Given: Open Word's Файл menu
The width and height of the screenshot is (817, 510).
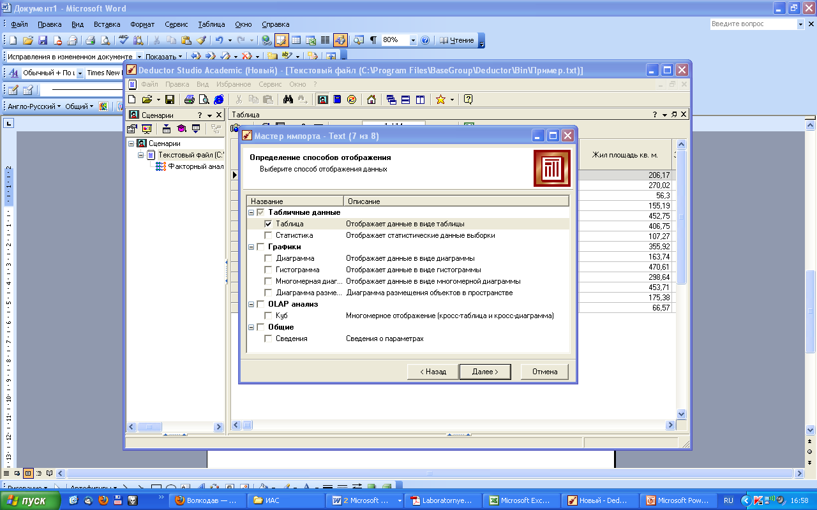Looking at the screenshot, I should pyautogui.click(x=19, y=24).
